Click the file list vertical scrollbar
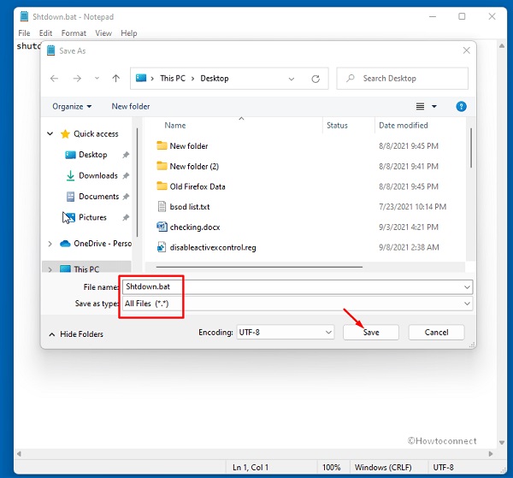The width and height of the screenshot is (513, 478). coord(471,148)
